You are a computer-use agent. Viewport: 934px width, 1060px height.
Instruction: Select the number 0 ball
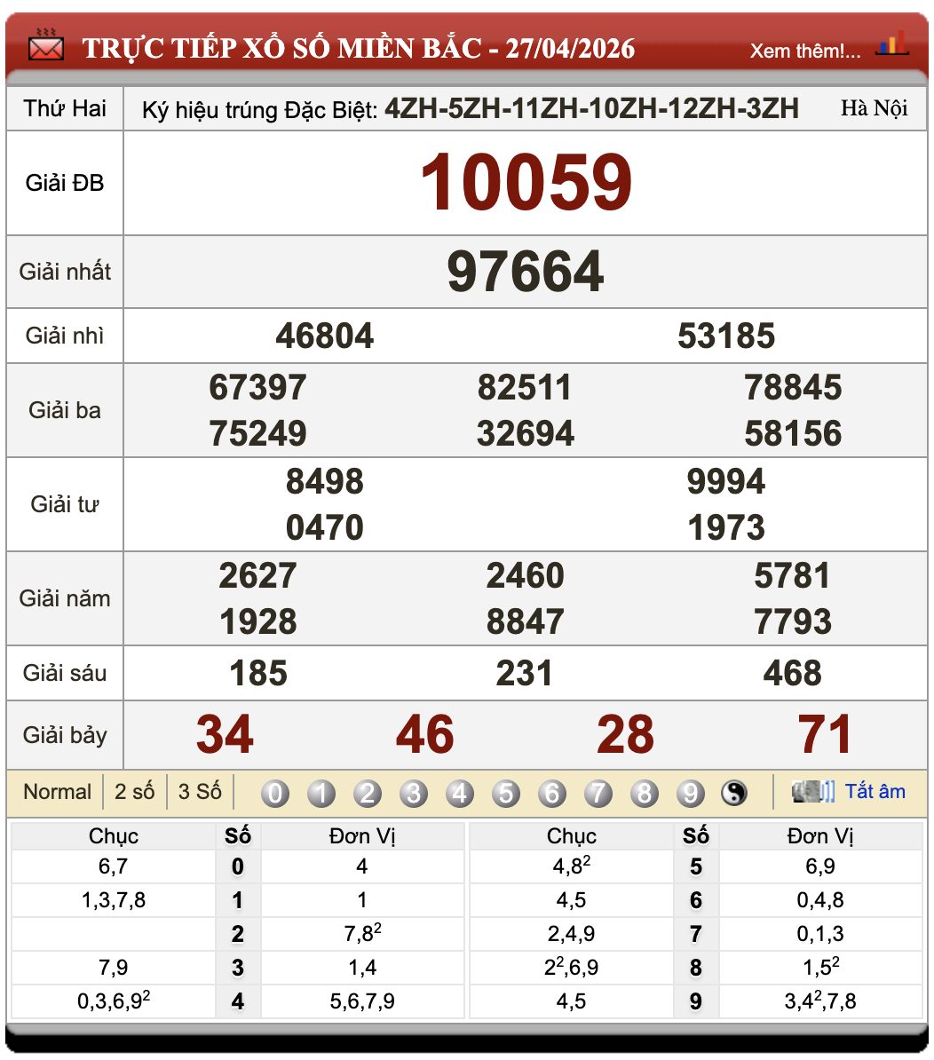coord(275,793)
